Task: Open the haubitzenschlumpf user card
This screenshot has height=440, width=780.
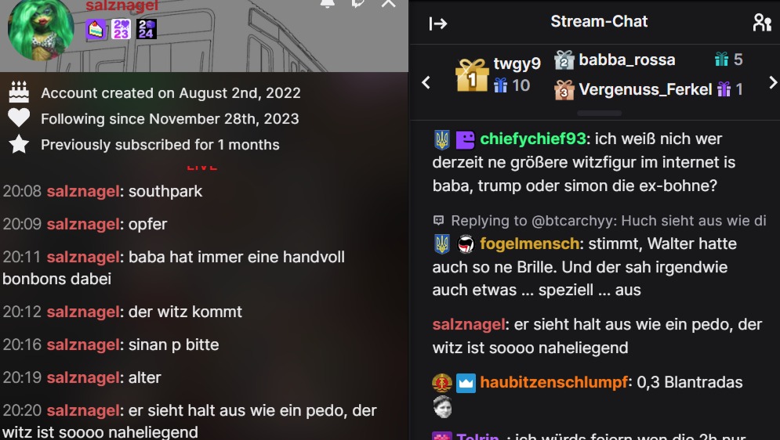Action: [x=553, y=382]
